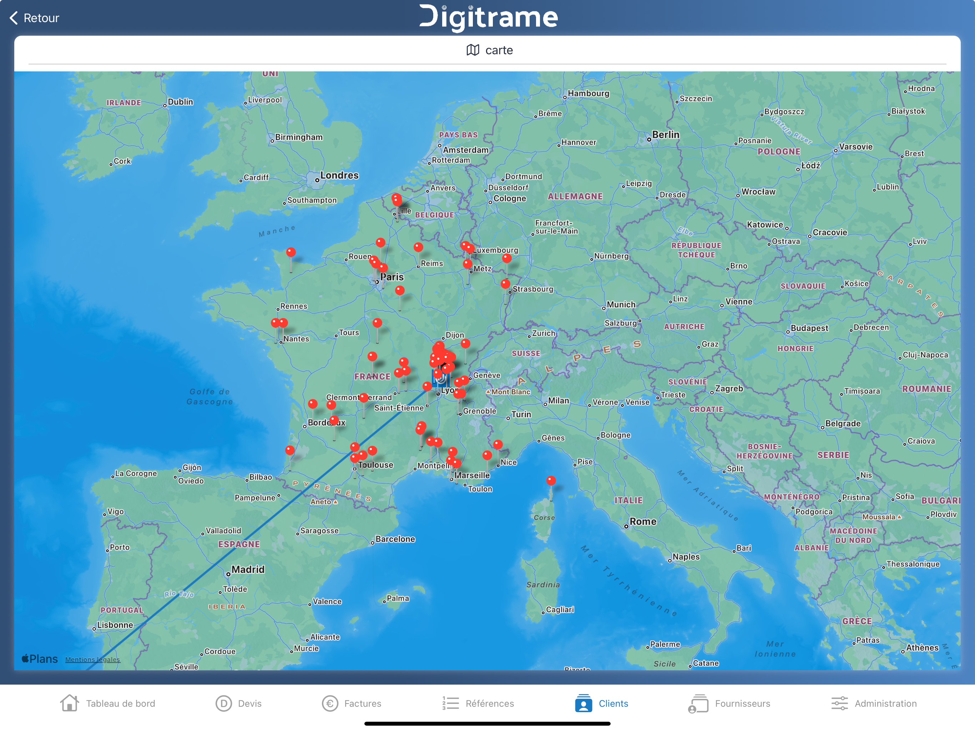This screenshot has width=975, height=731.
Task: Click the Dublin city label
Action: (x=180, y=102)
